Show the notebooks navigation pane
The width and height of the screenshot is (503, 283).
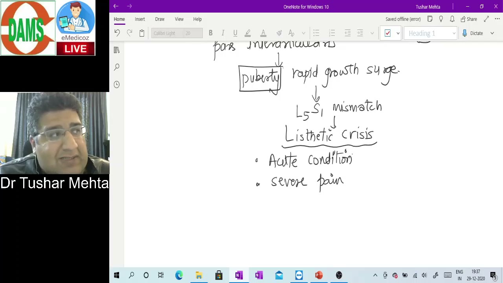pos(116,50)
